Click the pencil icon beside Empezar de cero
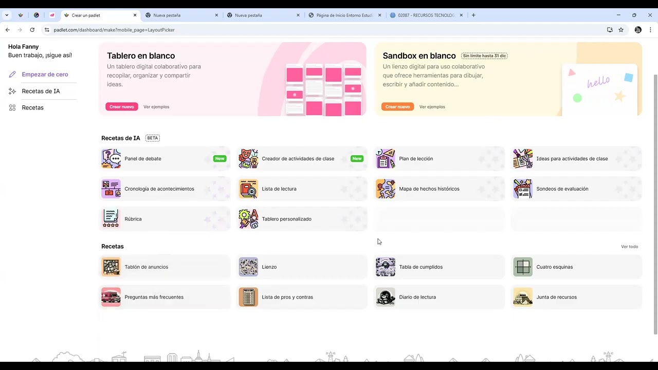This screenshot has width=658, height=370. 12,75
